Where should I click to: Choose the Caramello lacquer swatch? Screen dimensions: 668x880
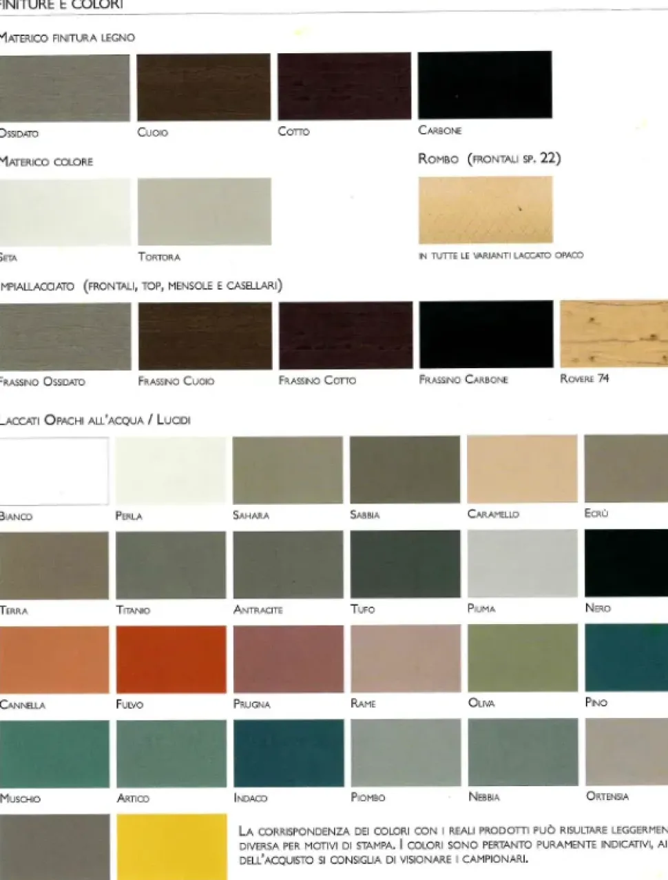[522, 469]
